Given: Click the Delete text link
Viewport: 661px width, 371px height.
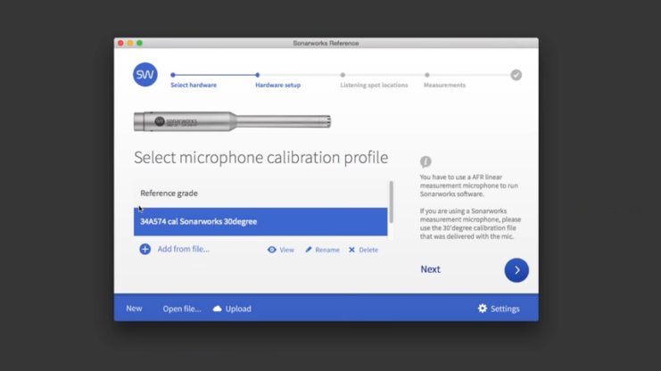Looking at the screenshot, I should [368, 250].
